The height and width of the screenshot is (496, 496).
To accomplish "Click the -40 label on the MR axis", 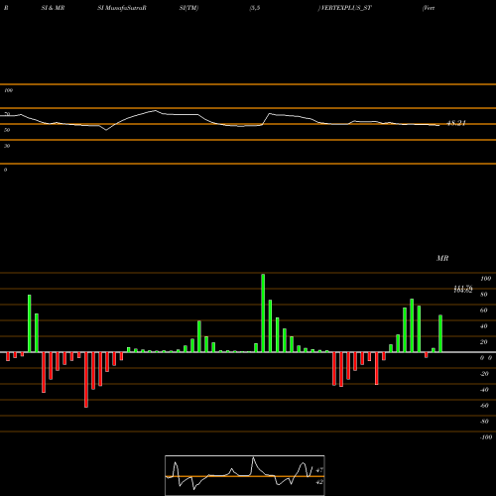I will (484, 390).
